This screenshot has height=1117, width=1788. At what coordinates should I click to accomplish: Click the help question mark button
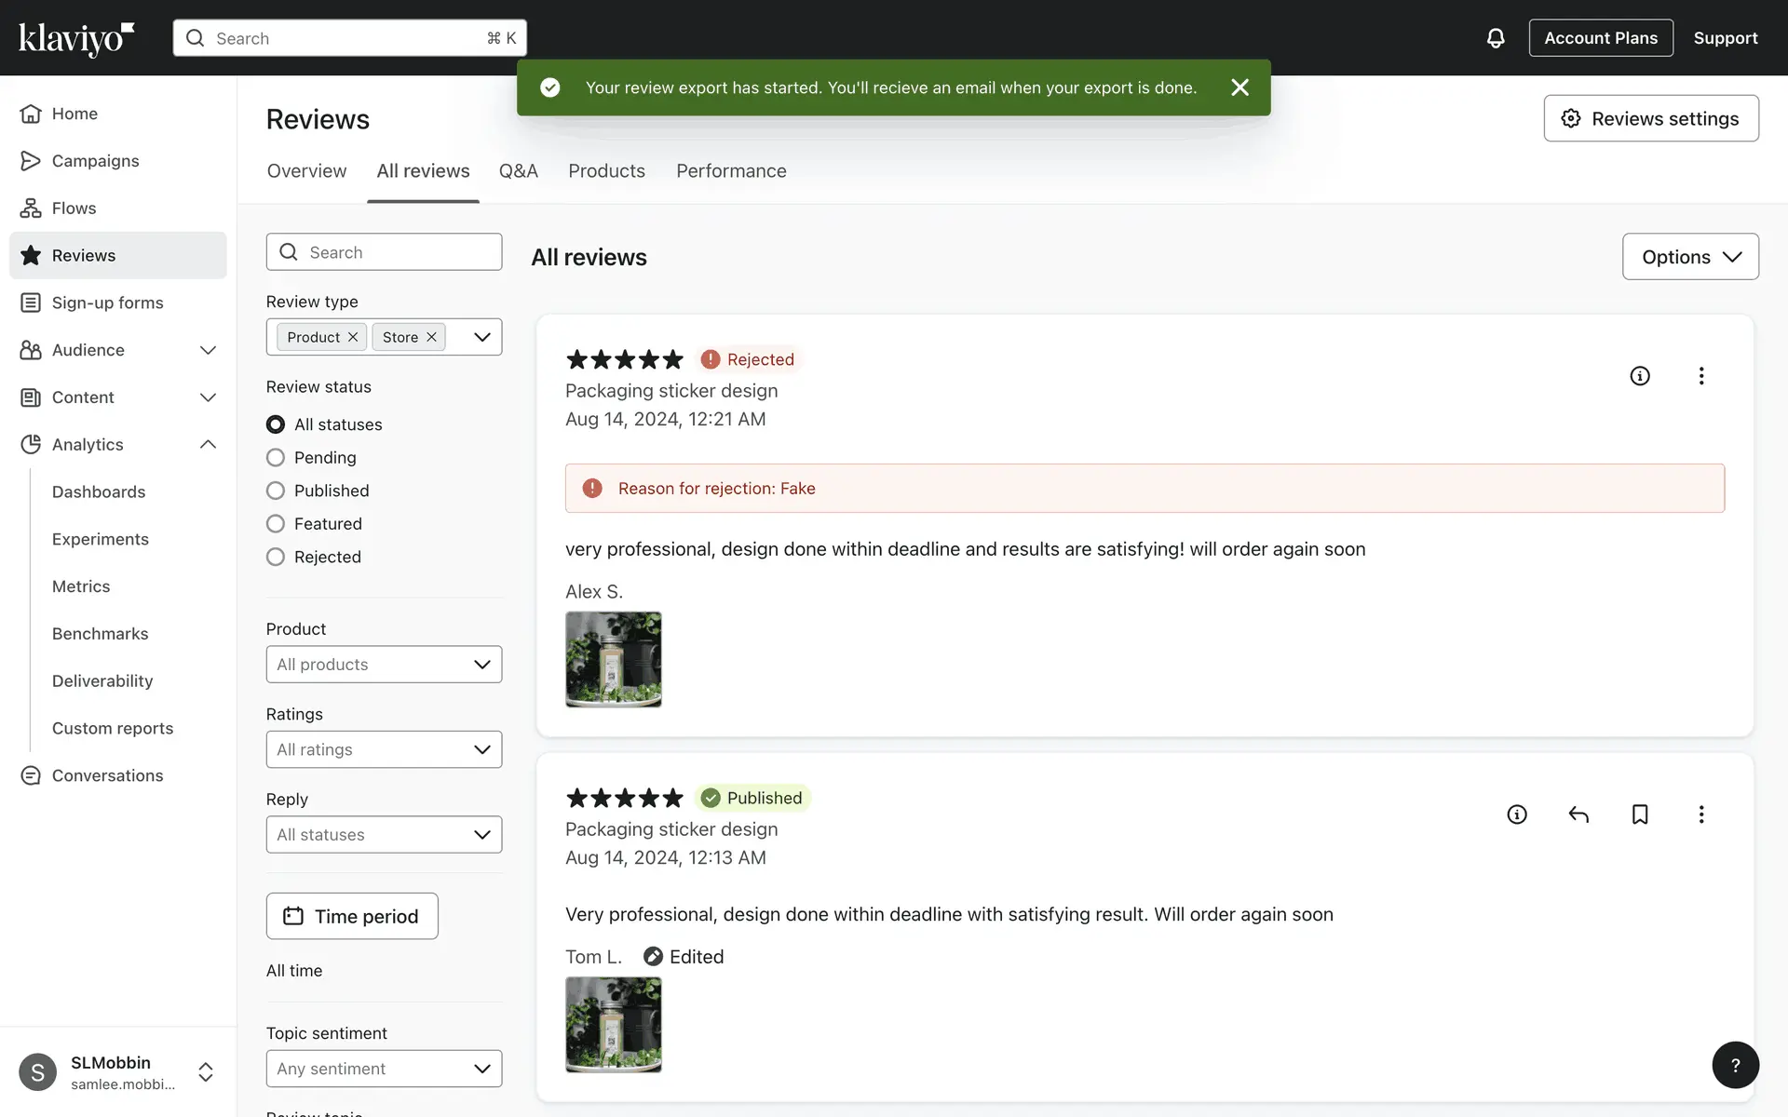[x=1735, y=1065]
